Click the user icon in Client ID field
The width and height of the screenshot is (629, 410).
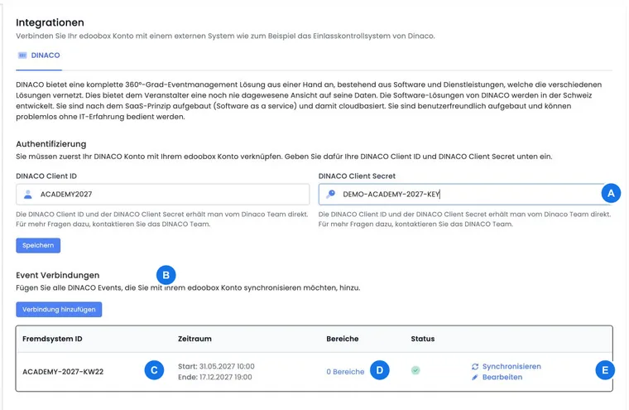(27, 195)
